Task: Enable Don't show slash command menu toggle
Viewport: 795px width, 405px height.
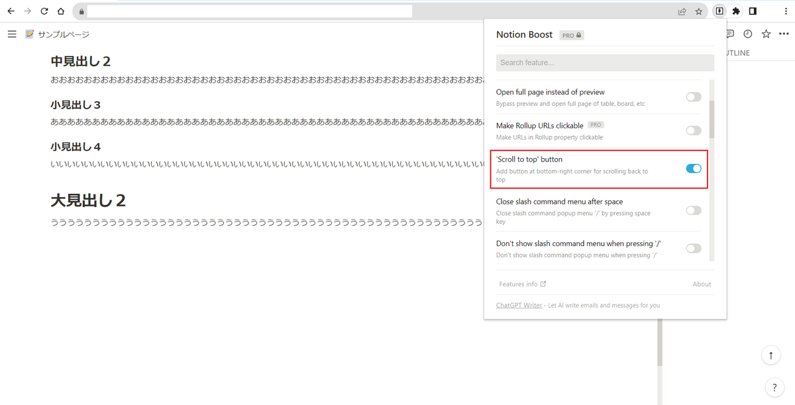Action: pos(694,248)
